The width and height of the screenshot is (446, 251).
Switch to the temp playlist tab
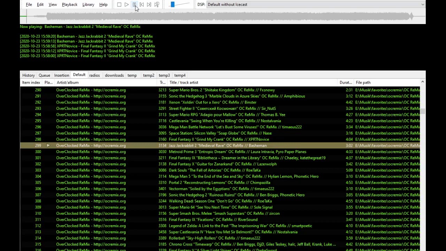[x=132, y=75]
